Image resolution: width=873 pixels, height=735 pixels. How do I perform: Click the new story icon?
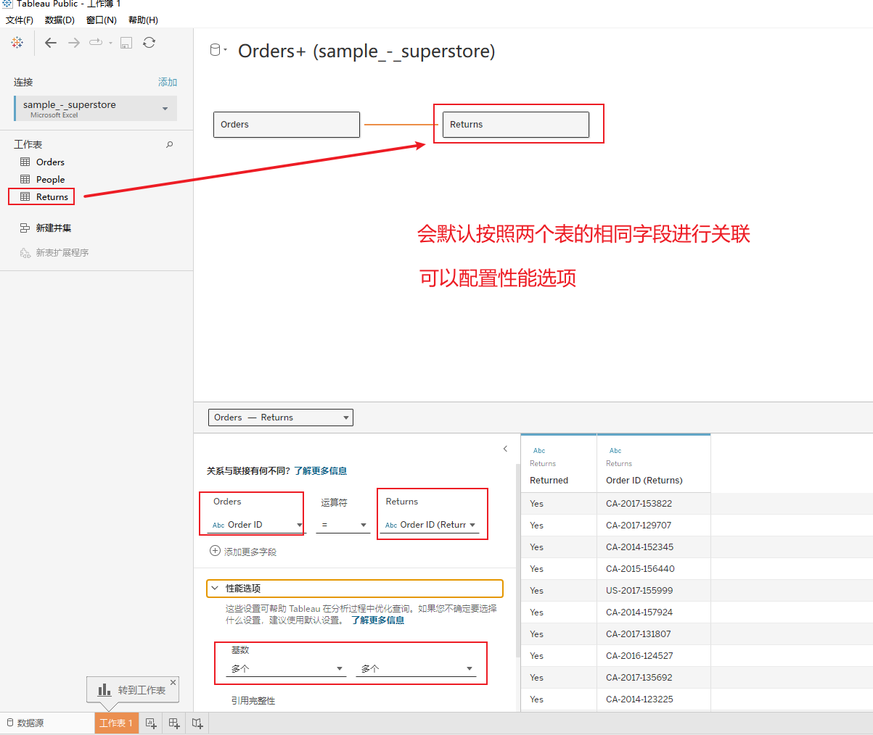[197, 723]
